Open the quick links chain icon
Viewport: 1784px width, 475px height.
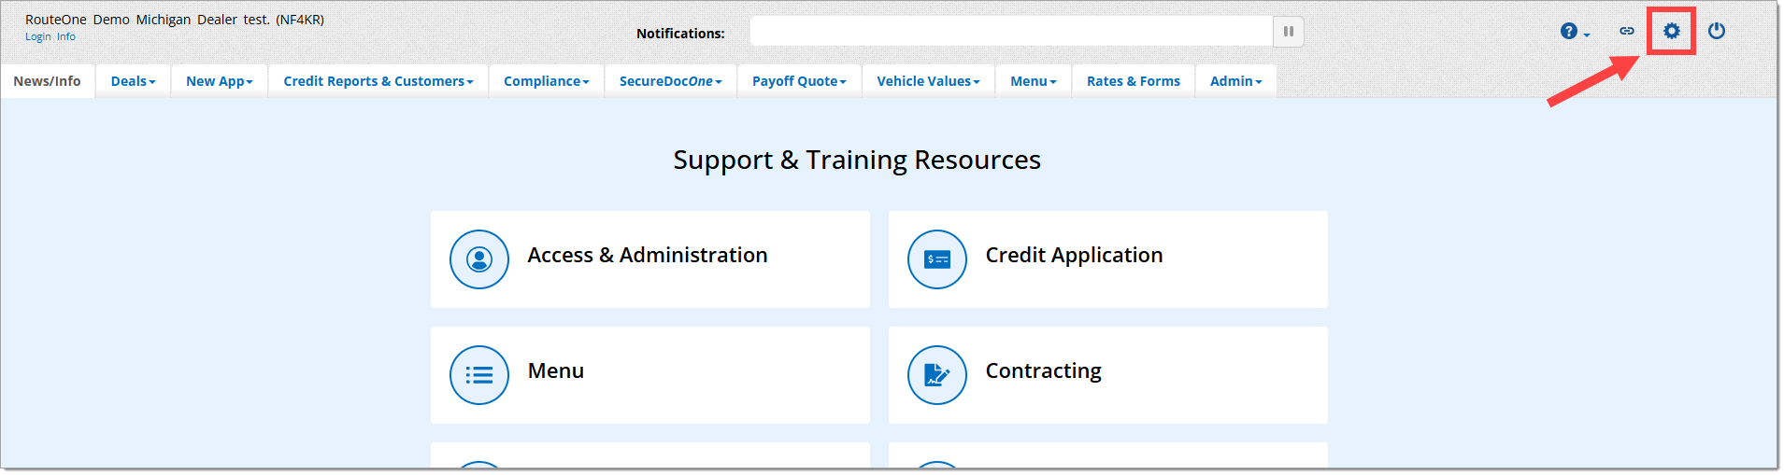1626,32
